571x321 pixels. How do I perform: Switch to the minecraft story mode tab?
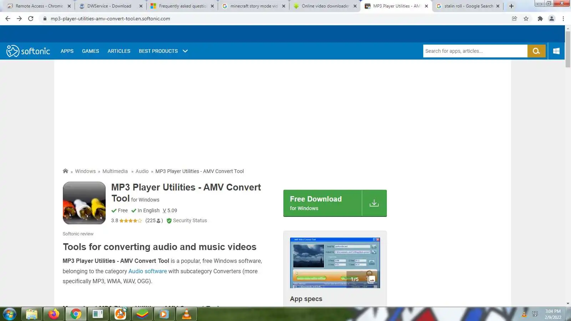(253, 6)
